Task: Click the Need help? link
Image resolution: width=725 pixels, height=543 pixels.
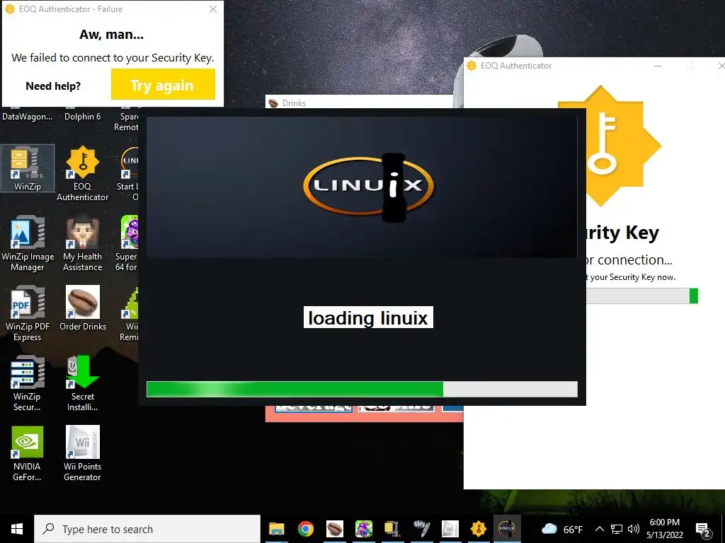Action: click(53, 86)
